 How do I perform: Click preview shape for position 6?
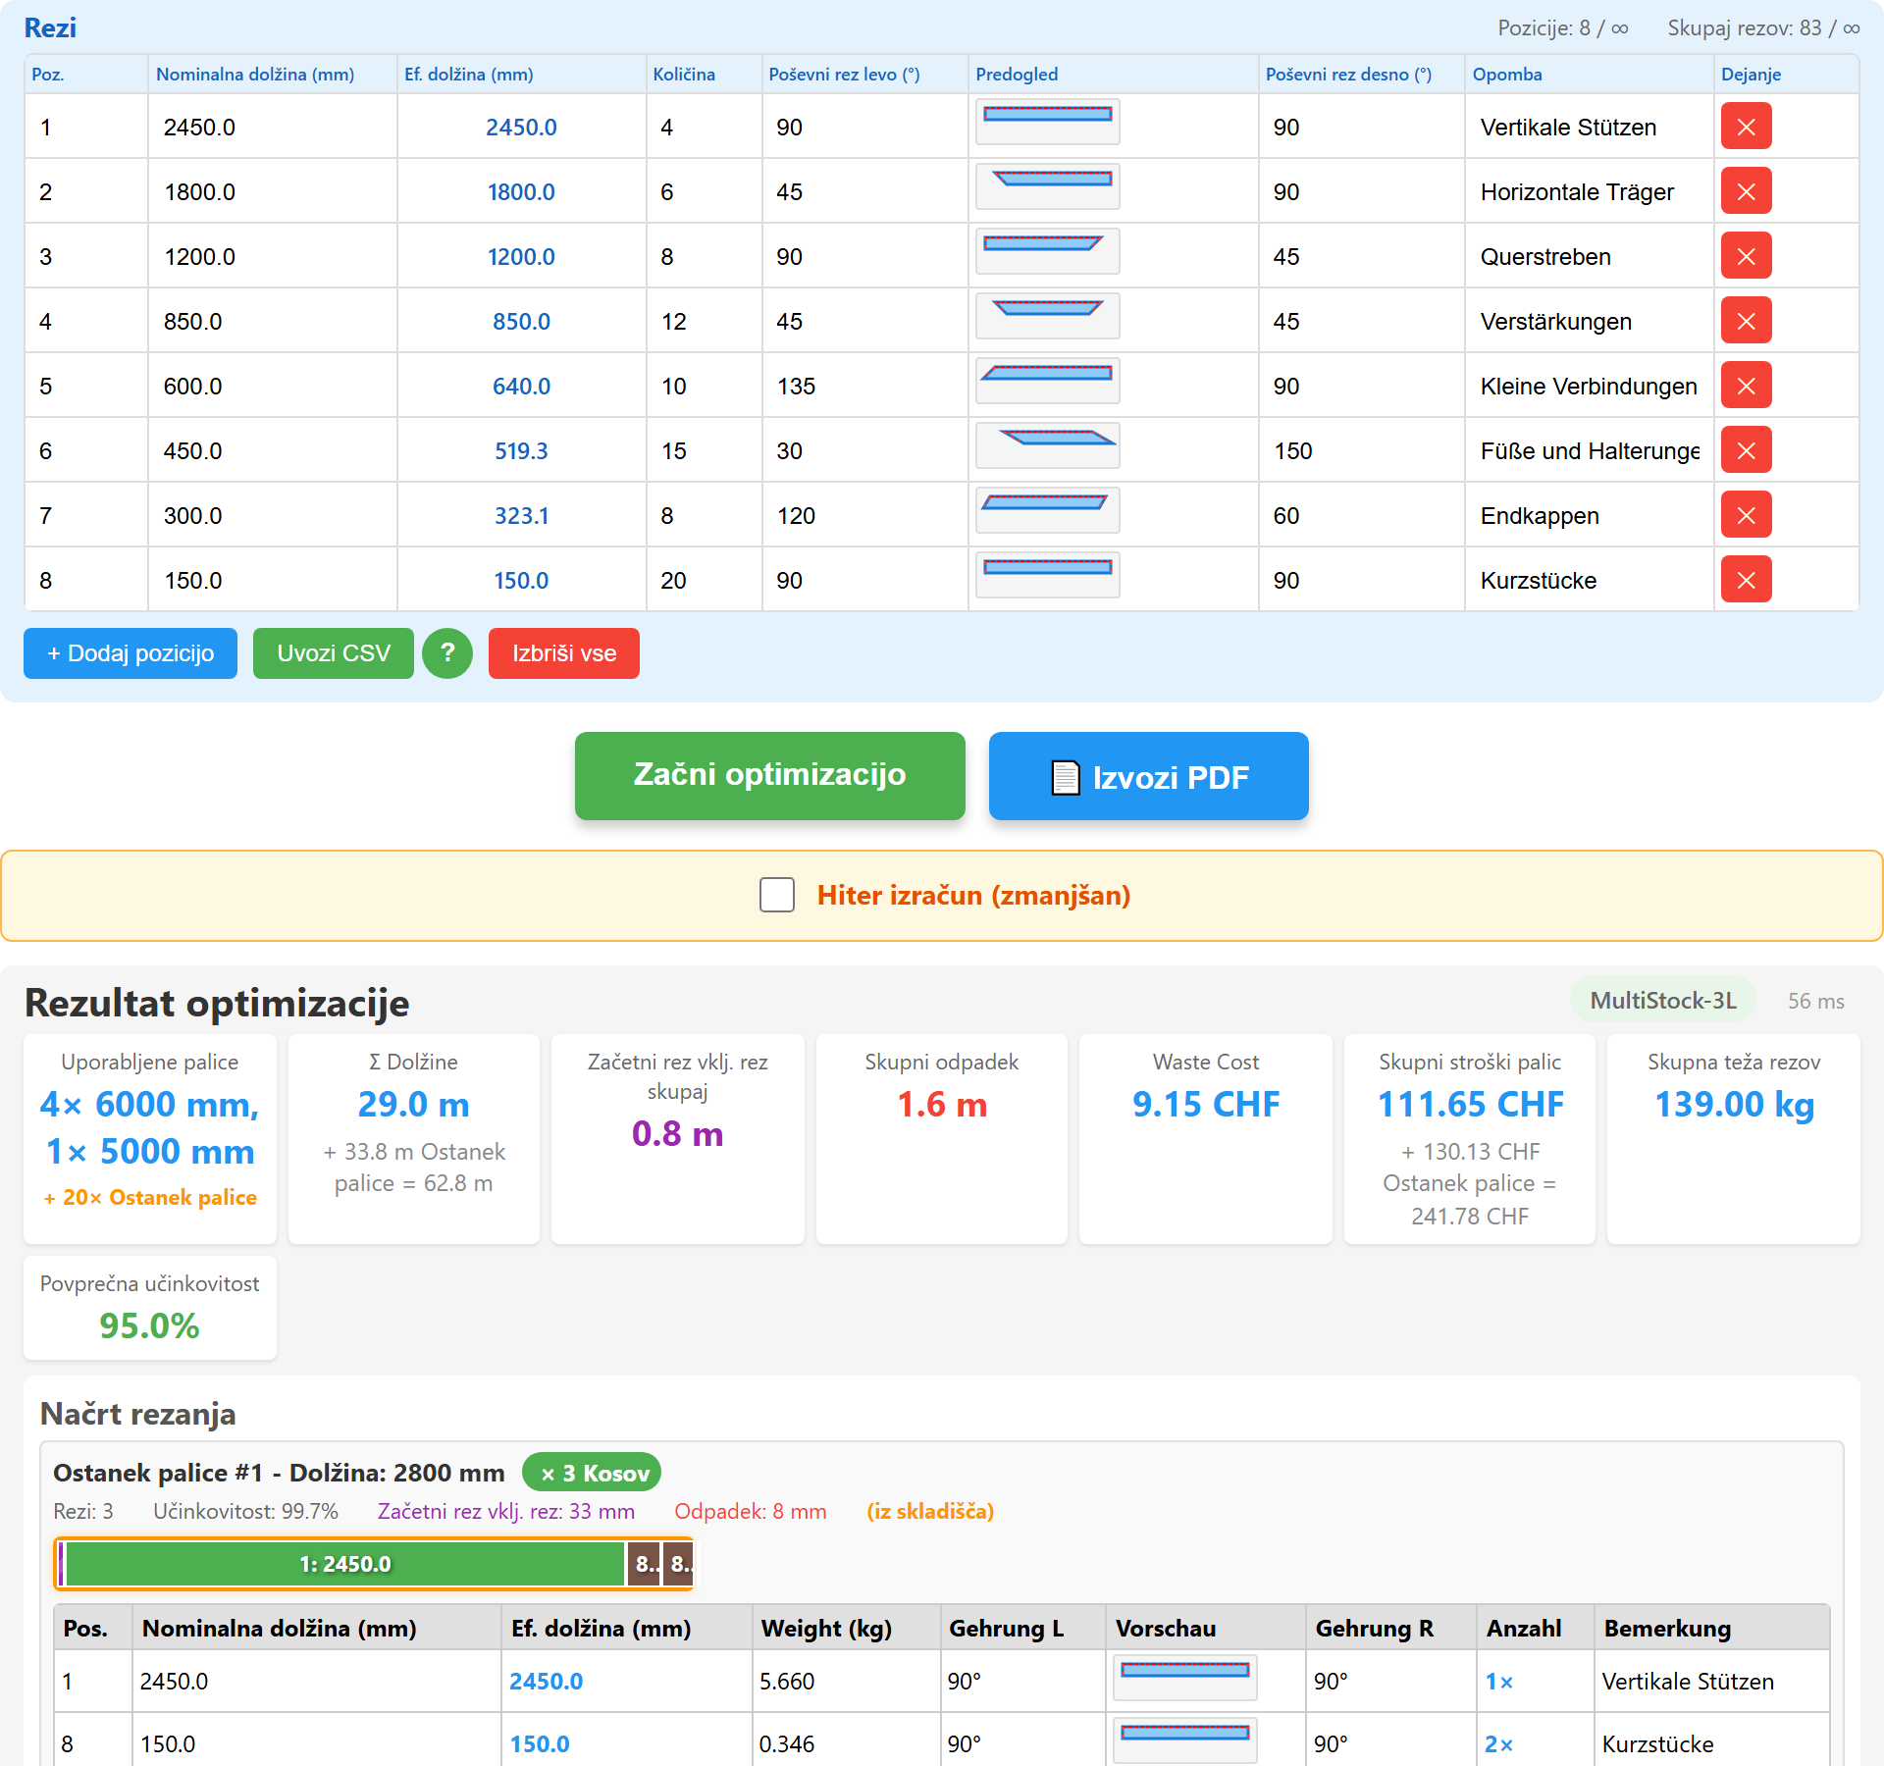pos(1047,445)
